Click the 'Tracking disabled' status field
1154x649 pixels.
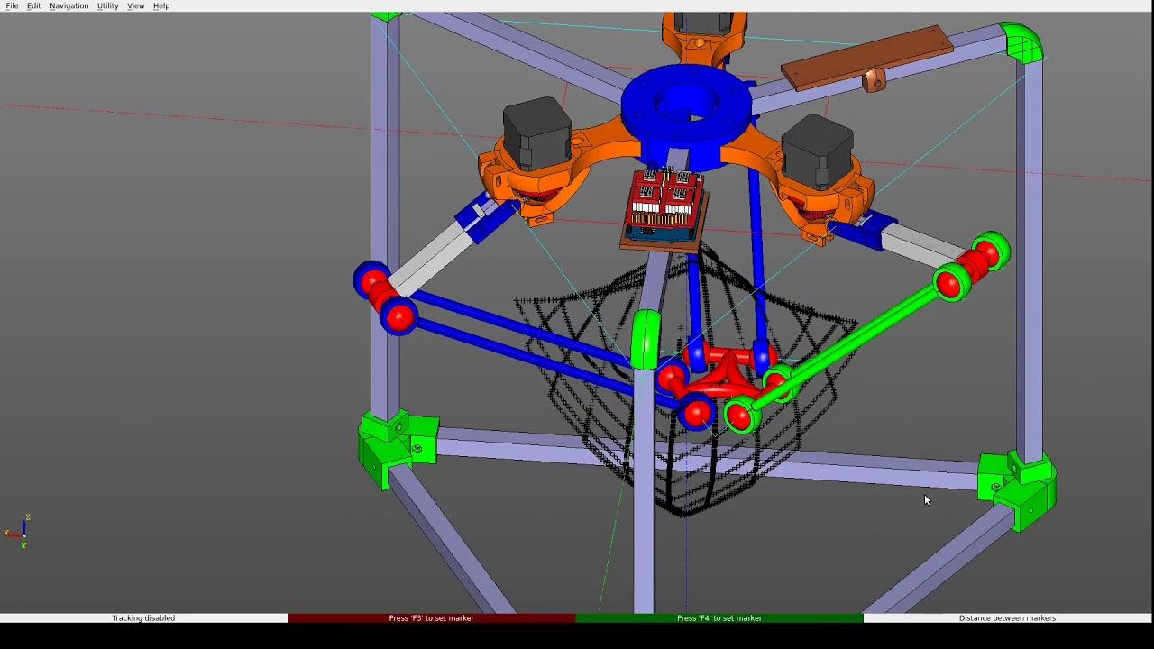pos(144,618)
